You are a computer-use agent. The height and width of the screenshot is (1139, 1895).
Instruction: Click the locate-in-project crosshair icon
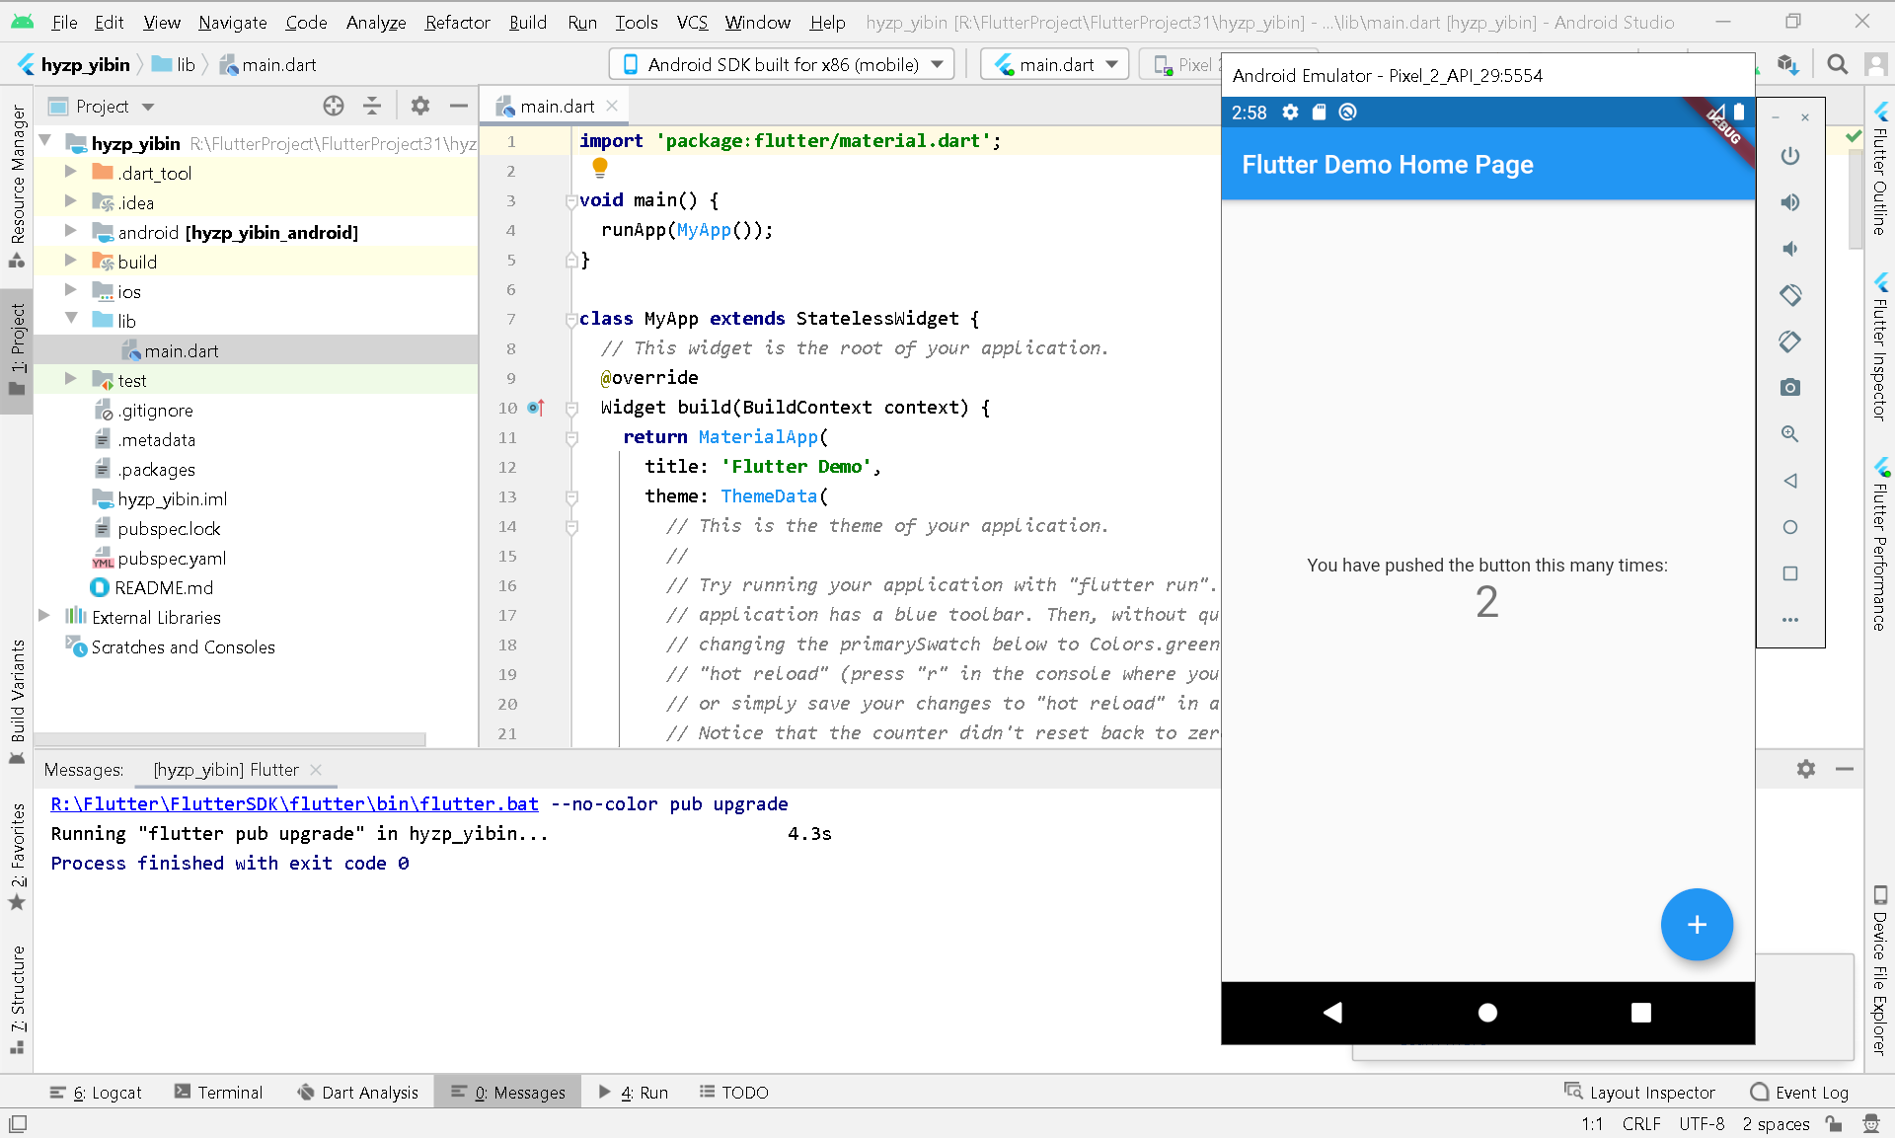(x=334, y=106)
